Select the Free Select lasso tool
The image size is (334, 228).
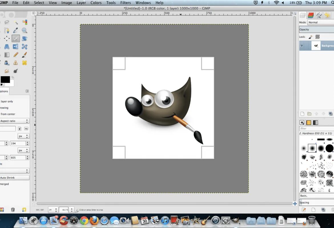[7, 22]
